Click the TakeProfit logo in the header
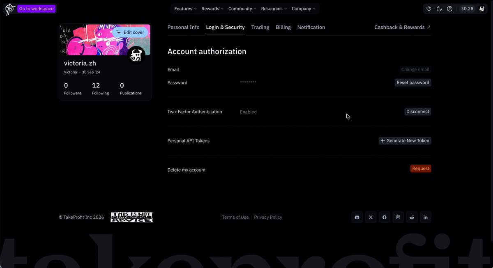Screen dimensions: 493x268 point(10,9)
